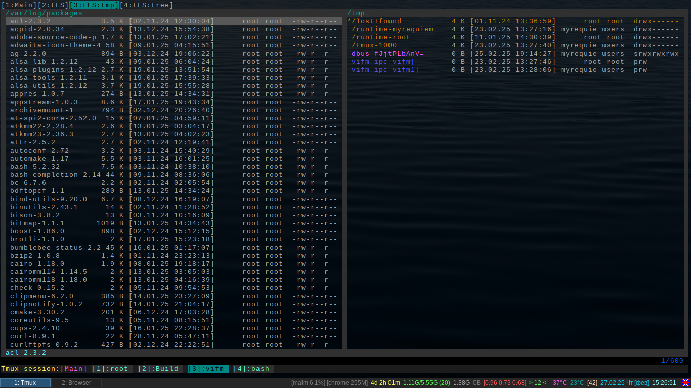Image resolution: width=691 pixels, height=388 pixels.
Task: Select the curl-8.9.1 entry
Action: pyautogui.click(x=174, y=336)
